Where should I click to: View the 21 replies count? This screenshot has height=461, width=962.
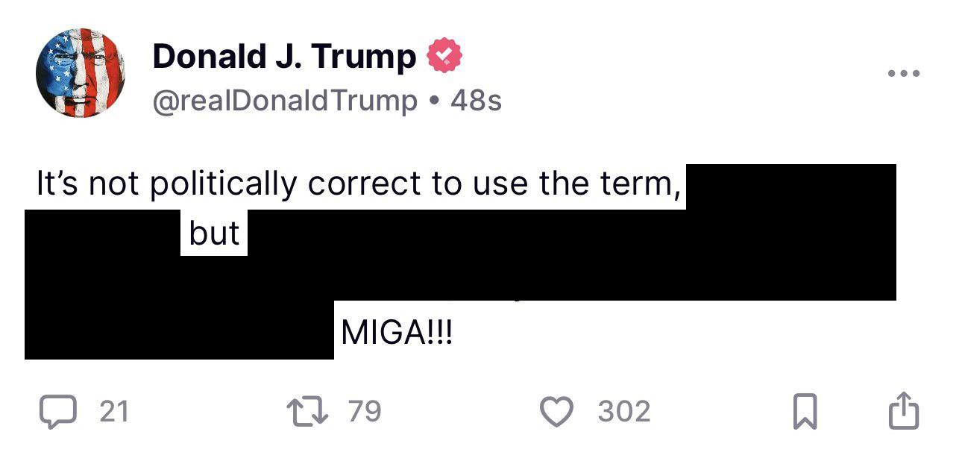tap(114, 412)
